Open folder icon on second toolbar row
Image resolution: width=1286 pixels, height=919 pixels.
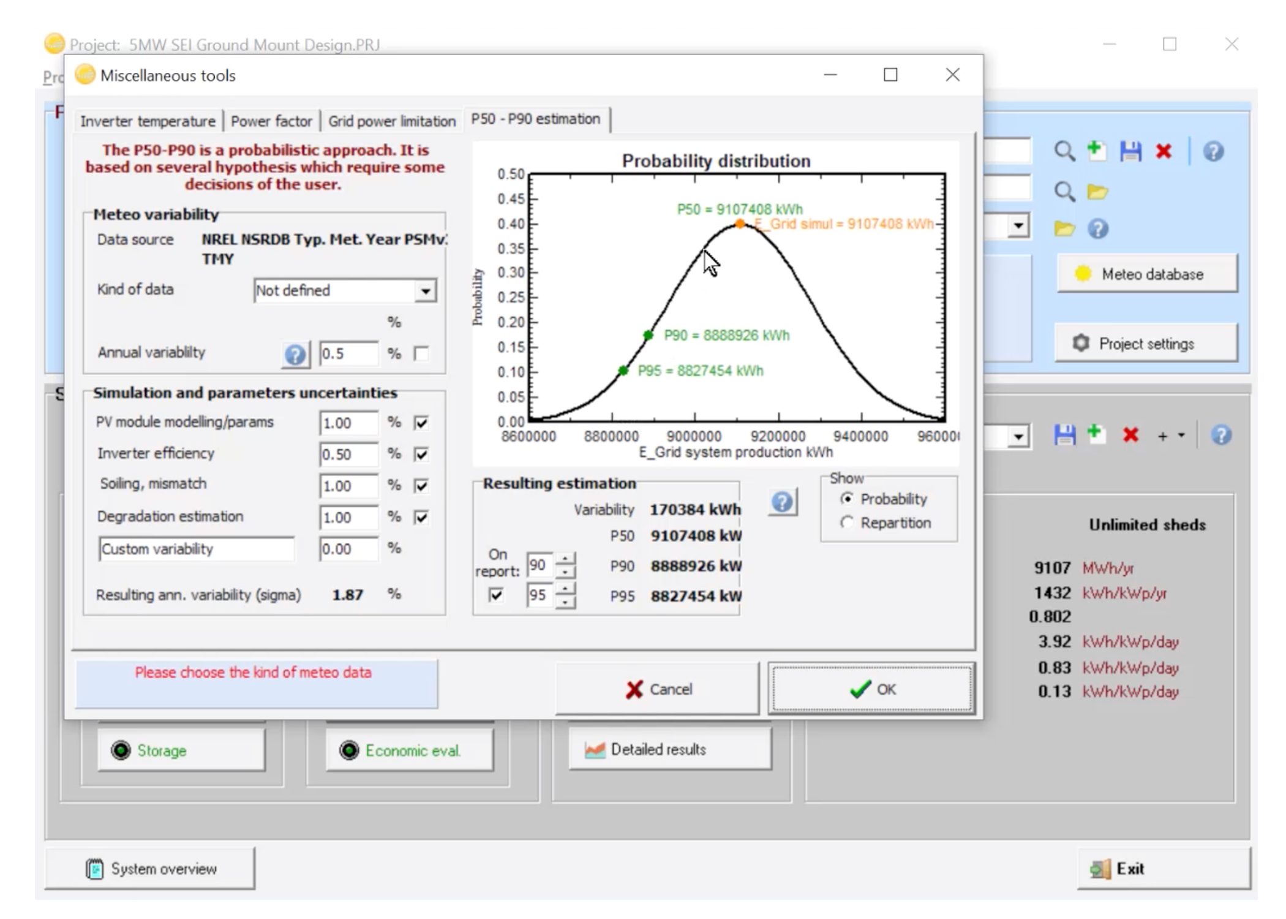1097,192
